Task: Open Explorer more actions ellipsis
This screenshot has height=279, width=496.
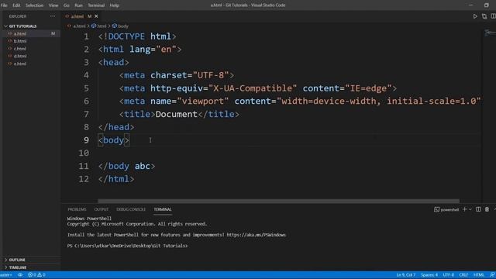Action: coord(53,16)
